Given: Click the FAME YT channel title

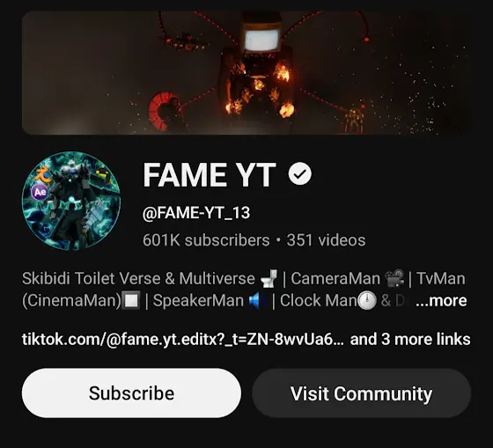Looking at the screenshot, I should (210, 174).
